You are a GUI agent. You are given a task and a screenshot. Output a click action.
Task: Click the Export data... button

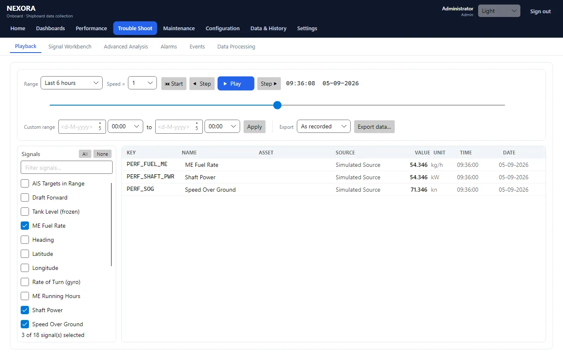coord(374,127)
